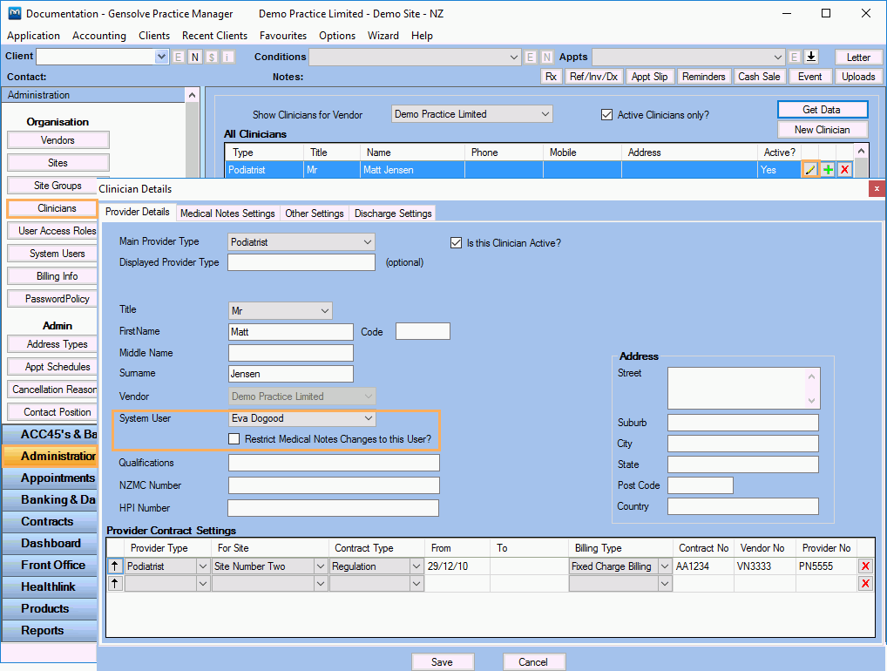Image resolution: width=887 pixels, height=671 pixels.
Task: Click the N icon beside Conditions dropdown
Action: [x=546, y=57]
